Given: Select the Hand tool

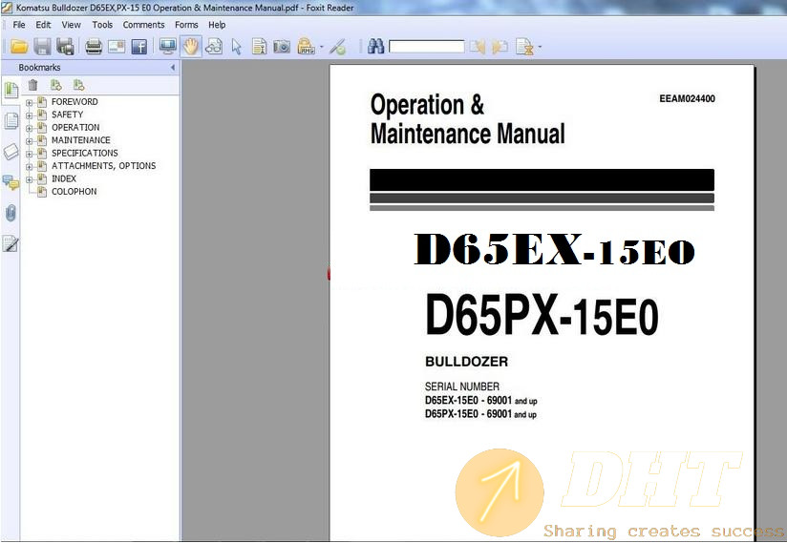Looking at the screenshot, I should (x=191, y=47).
